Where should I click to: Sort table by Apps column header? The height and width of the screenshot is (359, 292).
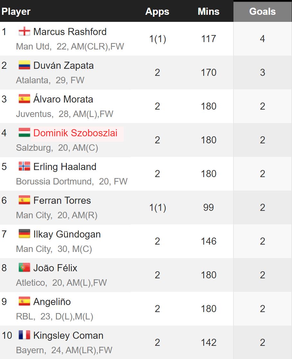coord(157,12)
